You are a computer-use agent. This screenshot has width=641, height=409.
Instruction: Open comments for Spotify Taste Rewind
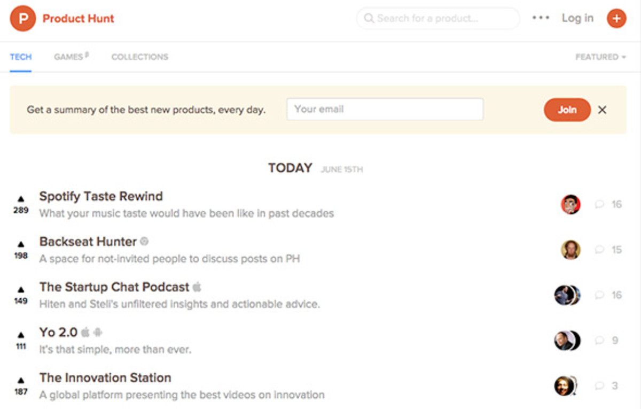(x=608, y=204)
